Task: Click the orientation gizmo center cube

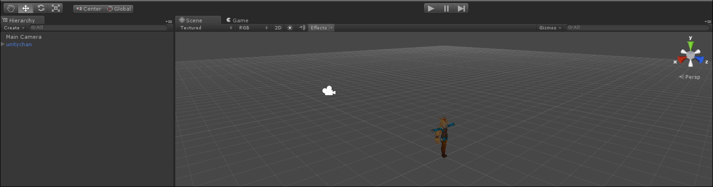Action: tap(691, 55)
